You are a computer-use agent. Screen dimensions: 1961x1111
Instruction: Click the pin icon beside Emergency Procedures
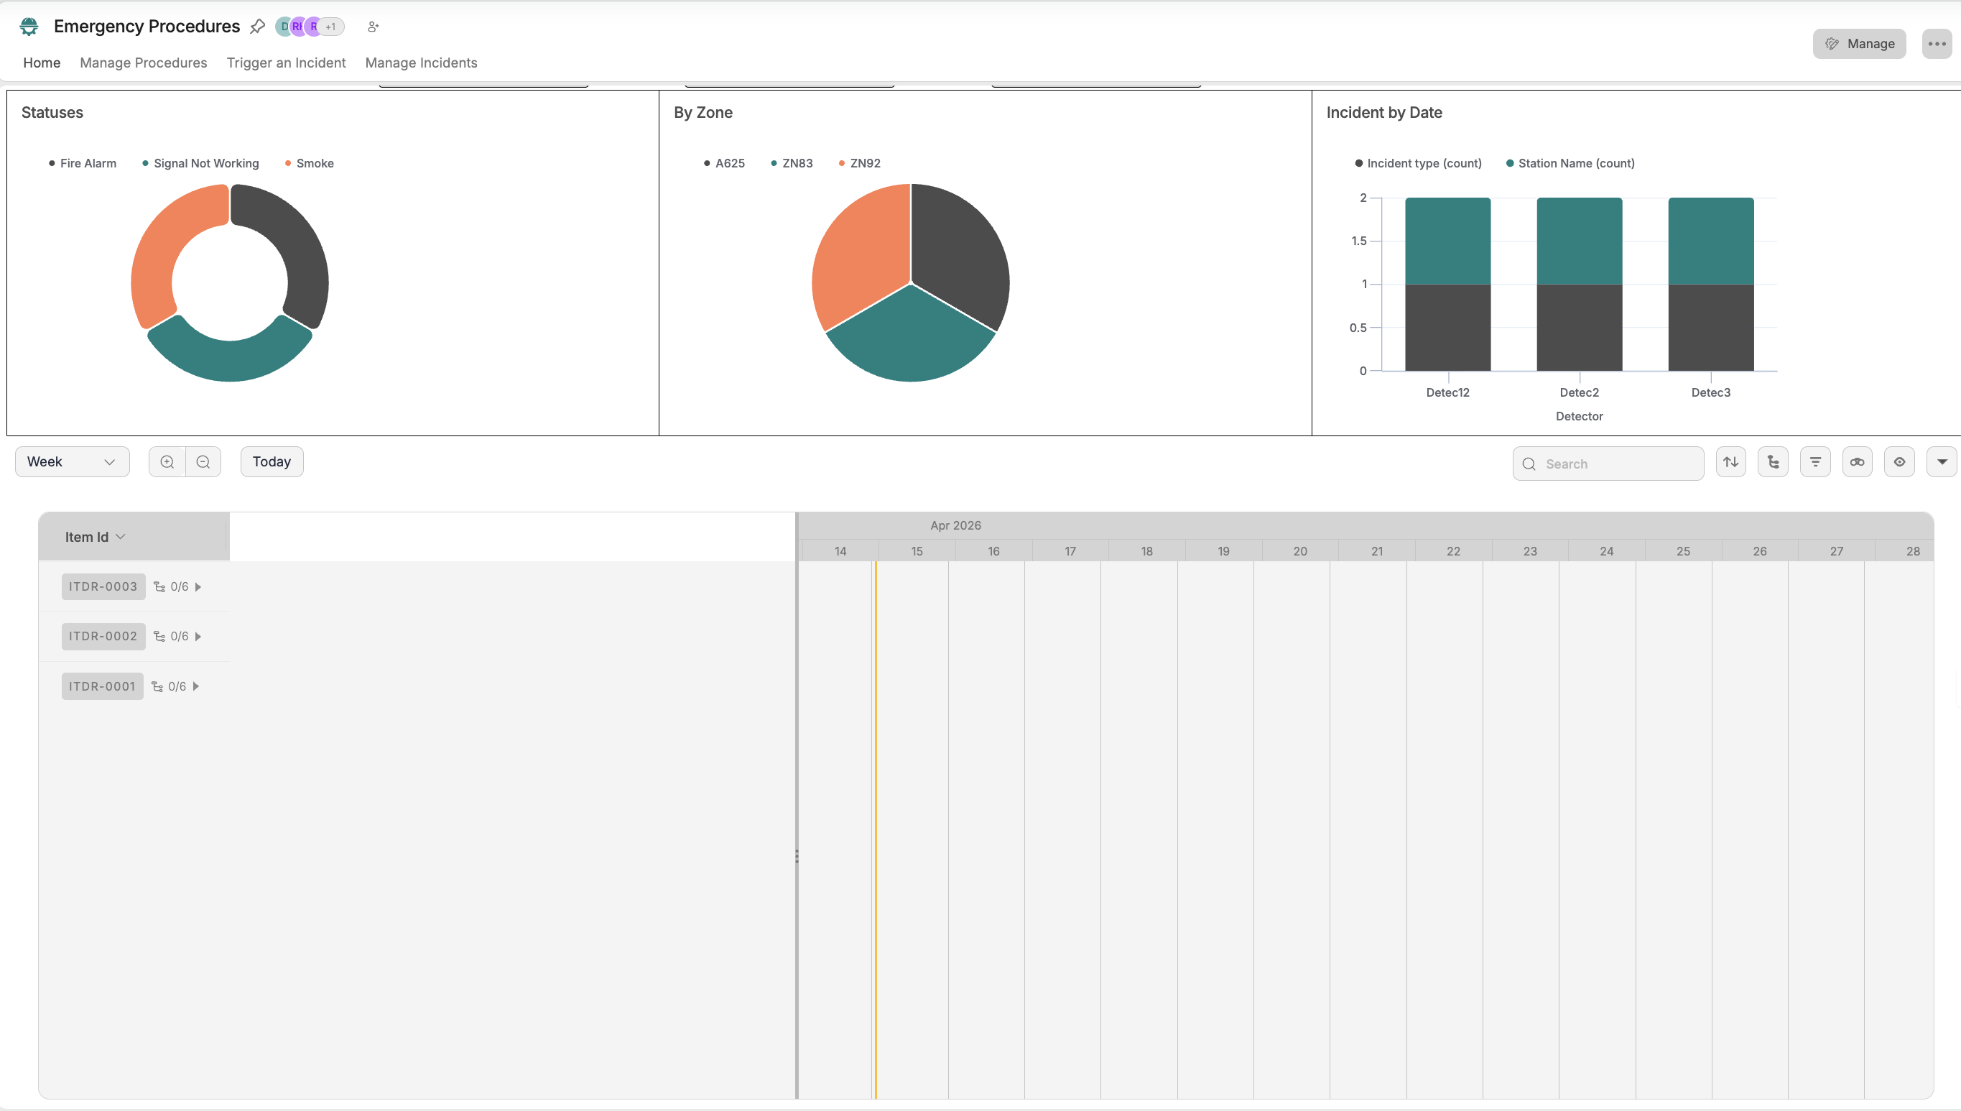258,27
